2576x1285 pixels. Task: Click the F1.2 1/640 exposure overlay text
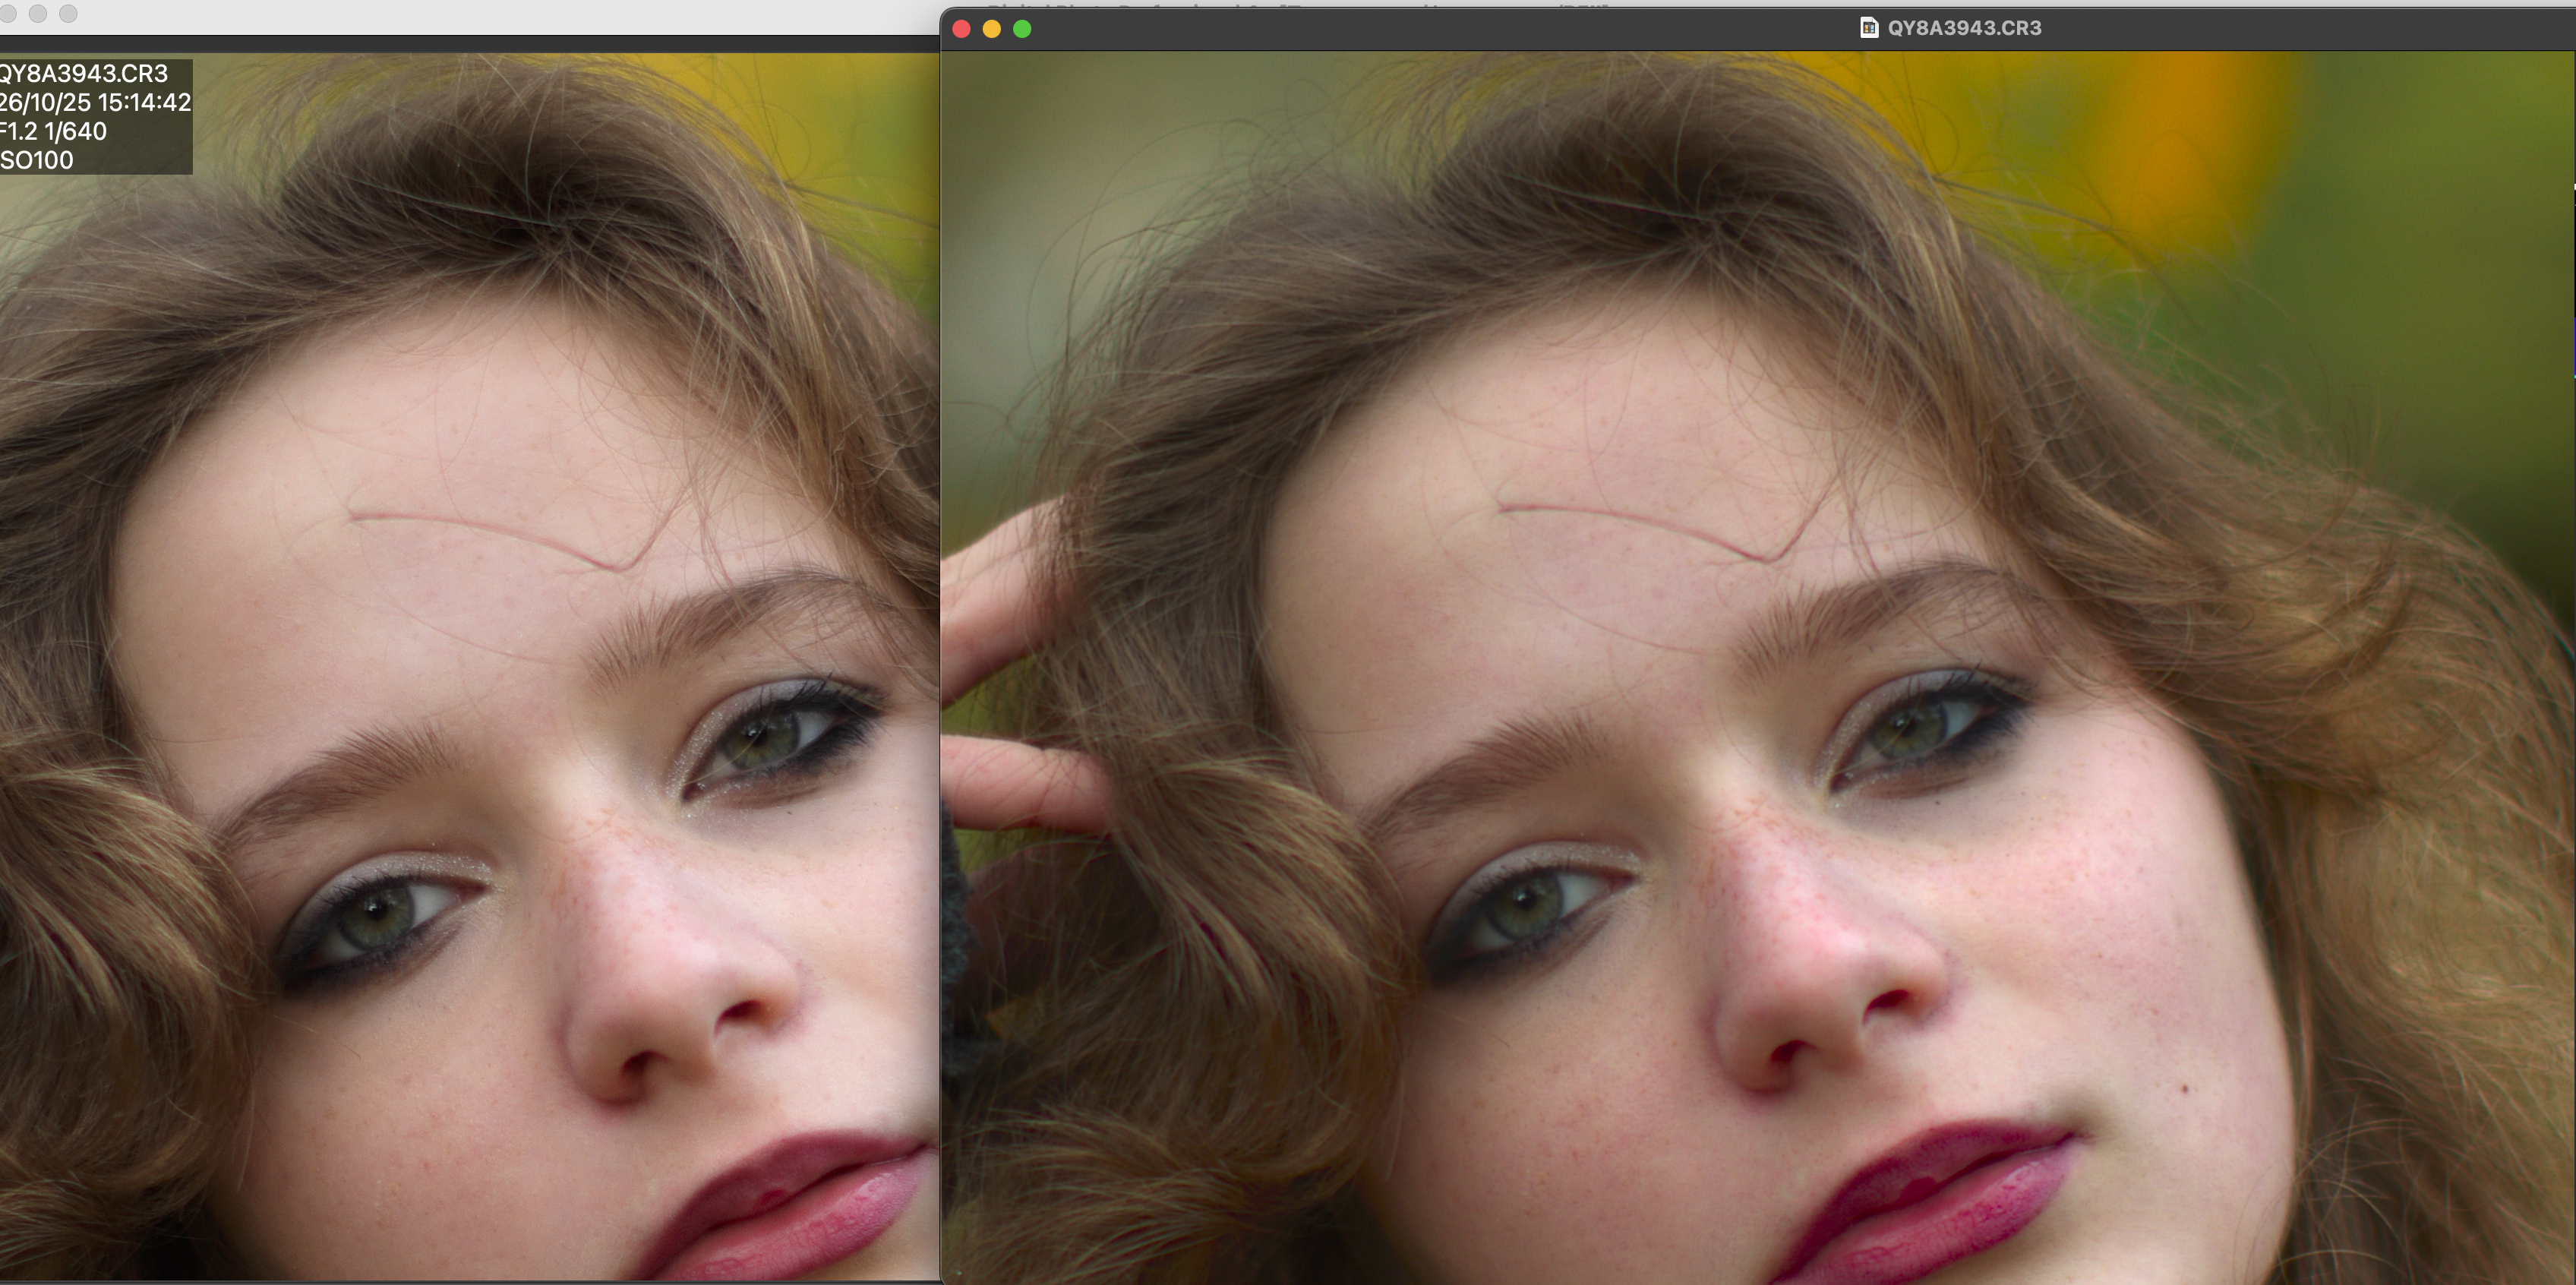point(54,132)
